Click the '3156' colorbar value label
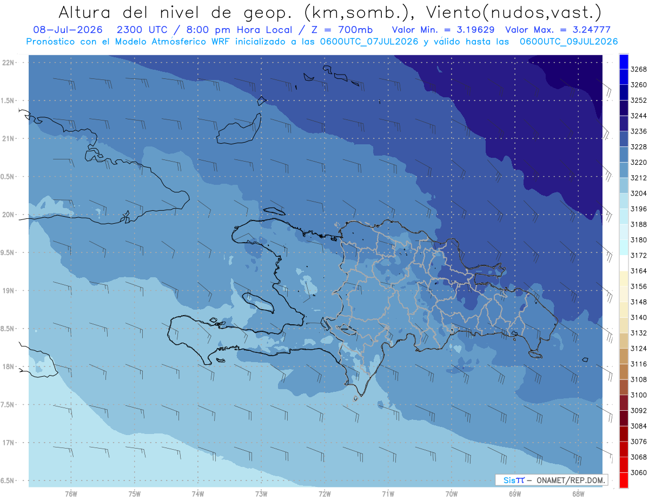The height and width of the screenshot is (501, 649). point(639,286)
